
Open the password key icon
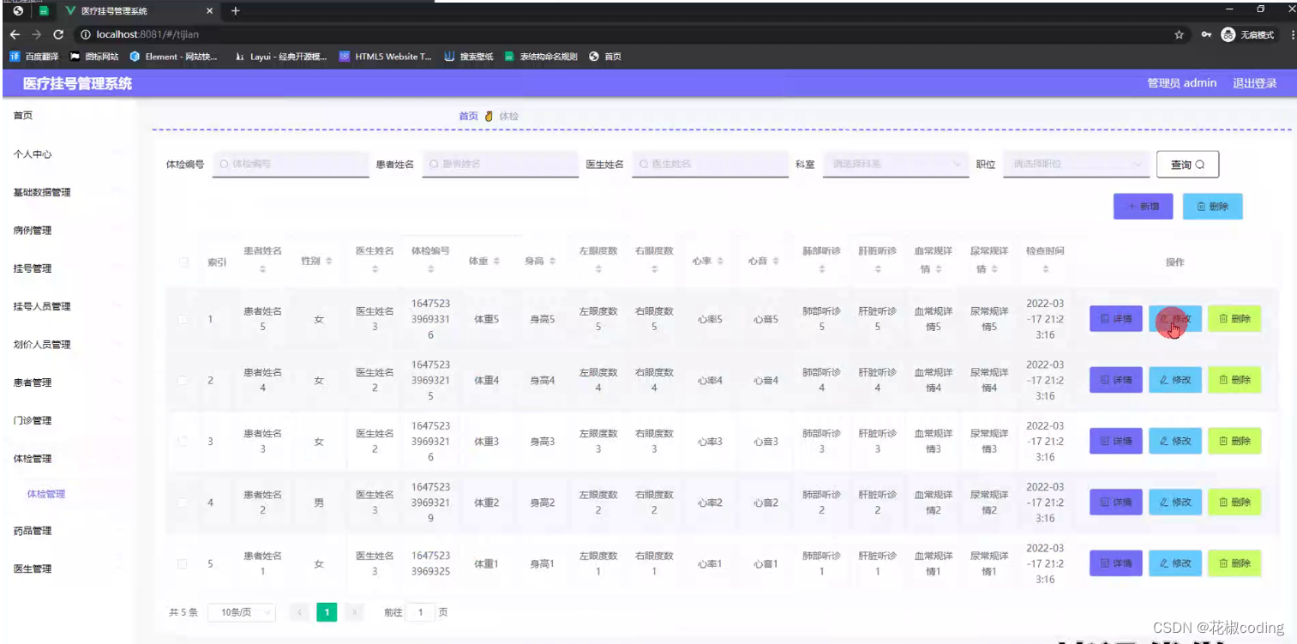1206,35
